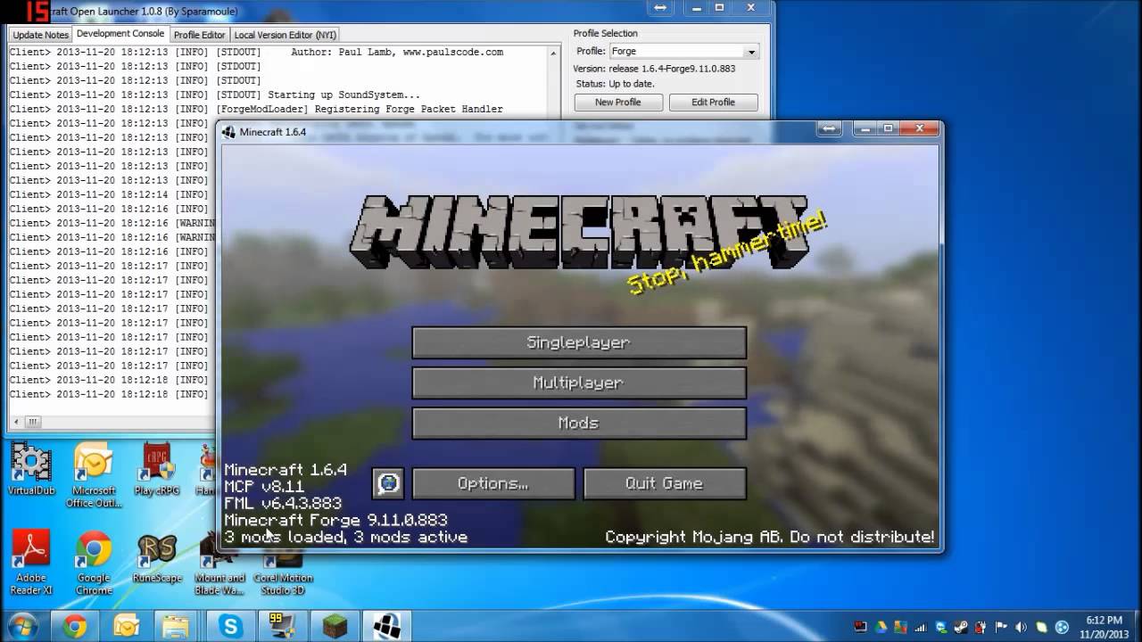
Task: Click the language globe icon in Minecraft menu
Action: pyautogui.click(x=388, y=483)
